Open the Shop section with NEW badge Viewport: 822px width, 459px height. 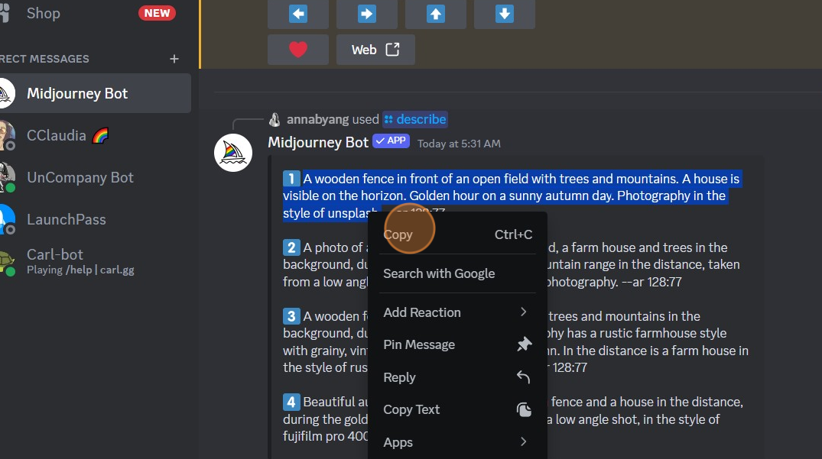[43, 13]
